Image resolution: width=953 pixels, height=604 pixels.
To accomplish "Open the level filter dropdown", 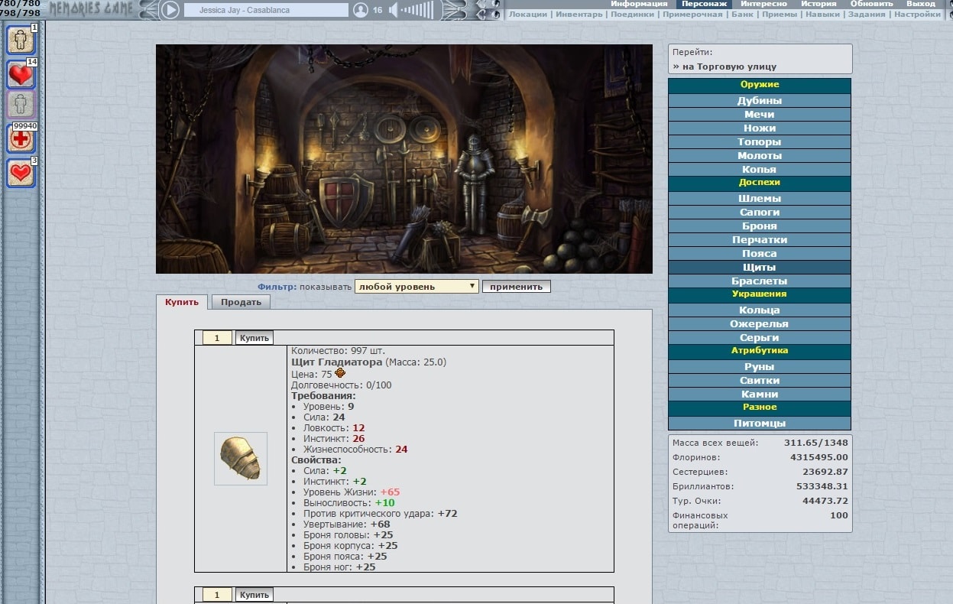I will pyautogui.click(x=417, y=287).
